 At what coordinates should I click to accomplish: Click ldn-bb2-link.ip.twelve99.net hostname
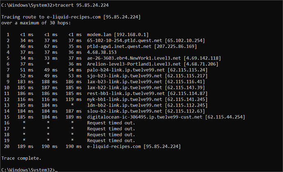coord(125,105)
